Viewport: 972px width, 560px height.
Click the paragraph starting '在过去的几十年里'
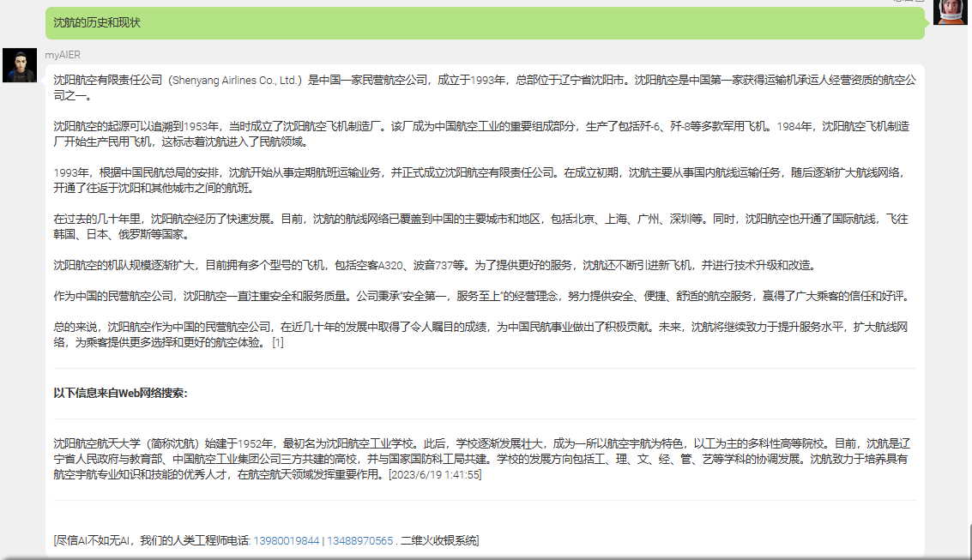tap(480, 226)
